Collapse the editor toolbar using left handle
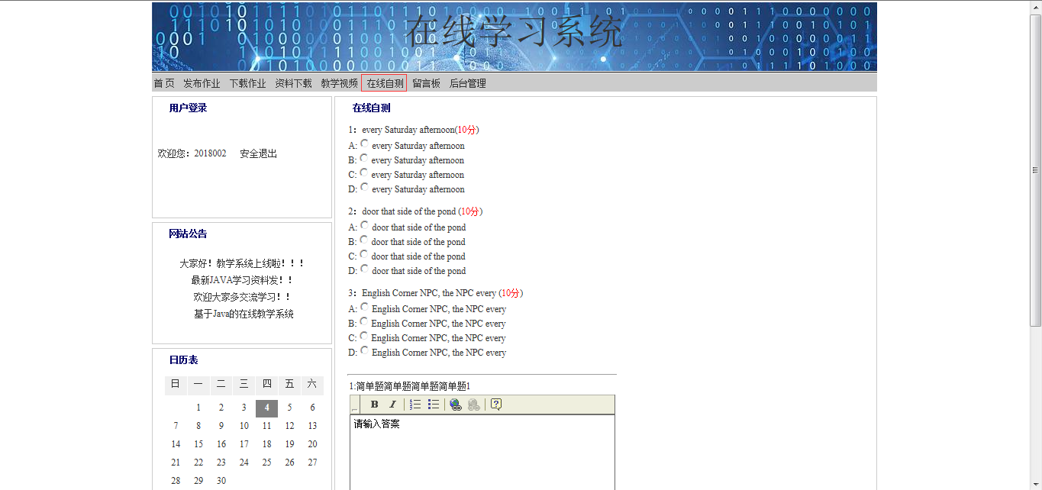Viewport: 1042px width, 490px height. [x=354, y=405]
